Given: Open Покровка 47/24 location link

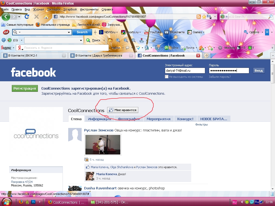Looking at the screenshot, I should tap(22, 182).
